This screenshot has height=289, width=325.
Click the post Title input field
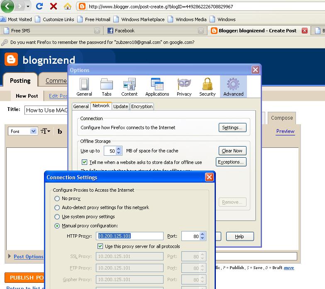tap(46, 110)
